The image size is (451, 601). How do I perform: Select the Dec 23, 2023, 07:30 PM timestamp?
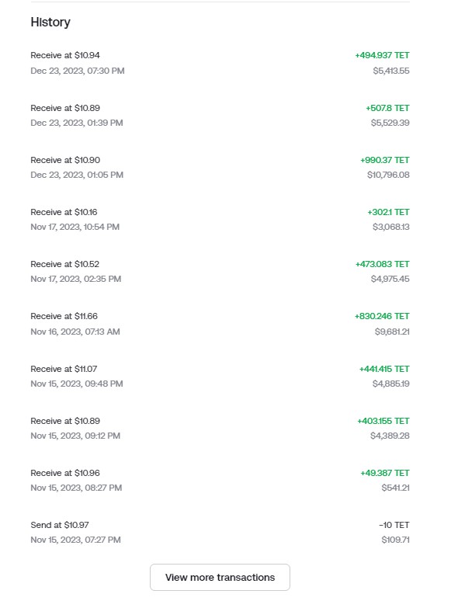(x=78, y=71)
